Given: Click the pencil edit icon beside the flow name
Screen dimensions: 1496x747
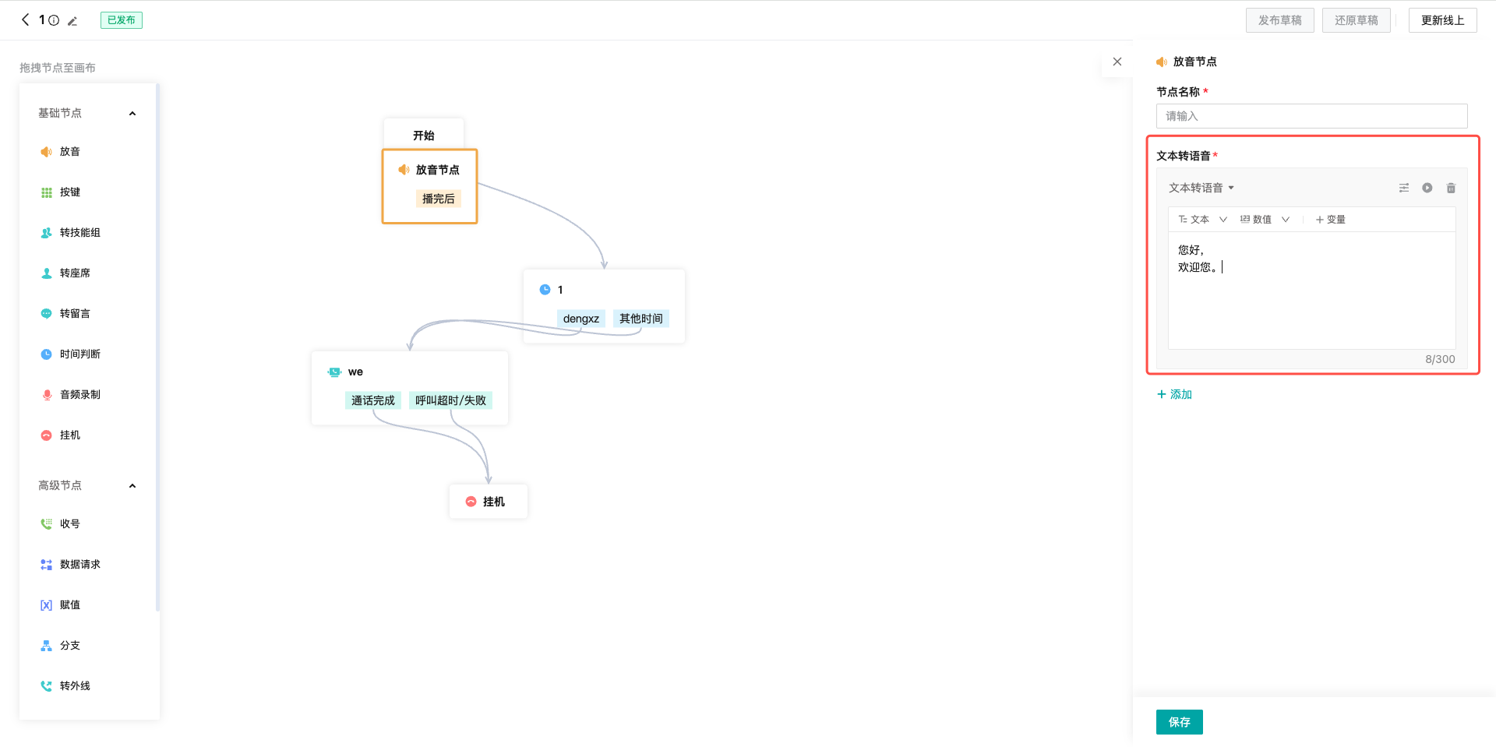Looking at the screenshot, I should pos(72,21).
